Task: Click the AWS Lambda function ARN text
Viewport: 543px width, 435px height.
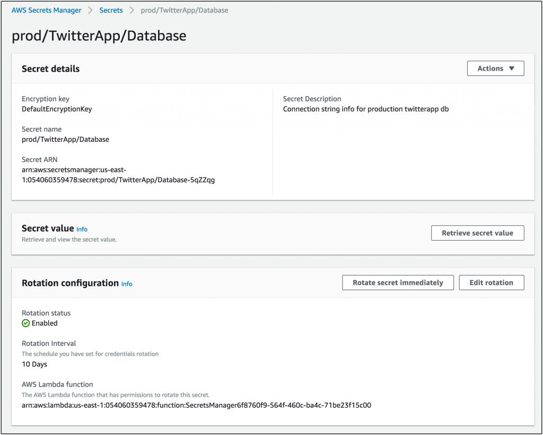Action: pos(196,405)
